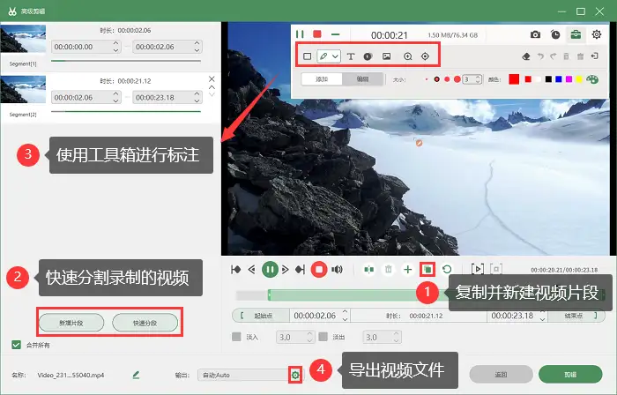Click Segment[1] end time field 00:00:02.06
The image size is (617, 395).
(167, 47)
